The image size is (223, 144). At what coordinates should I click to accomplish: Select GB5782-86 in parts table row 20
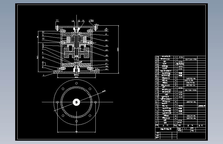pos(191,78)
